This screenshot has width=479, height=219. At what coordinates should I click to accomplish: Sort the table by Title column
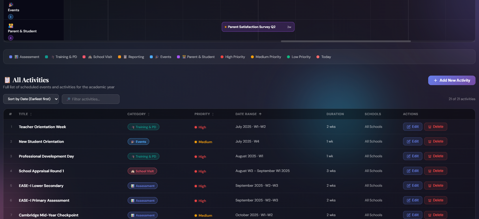point(25,114)
